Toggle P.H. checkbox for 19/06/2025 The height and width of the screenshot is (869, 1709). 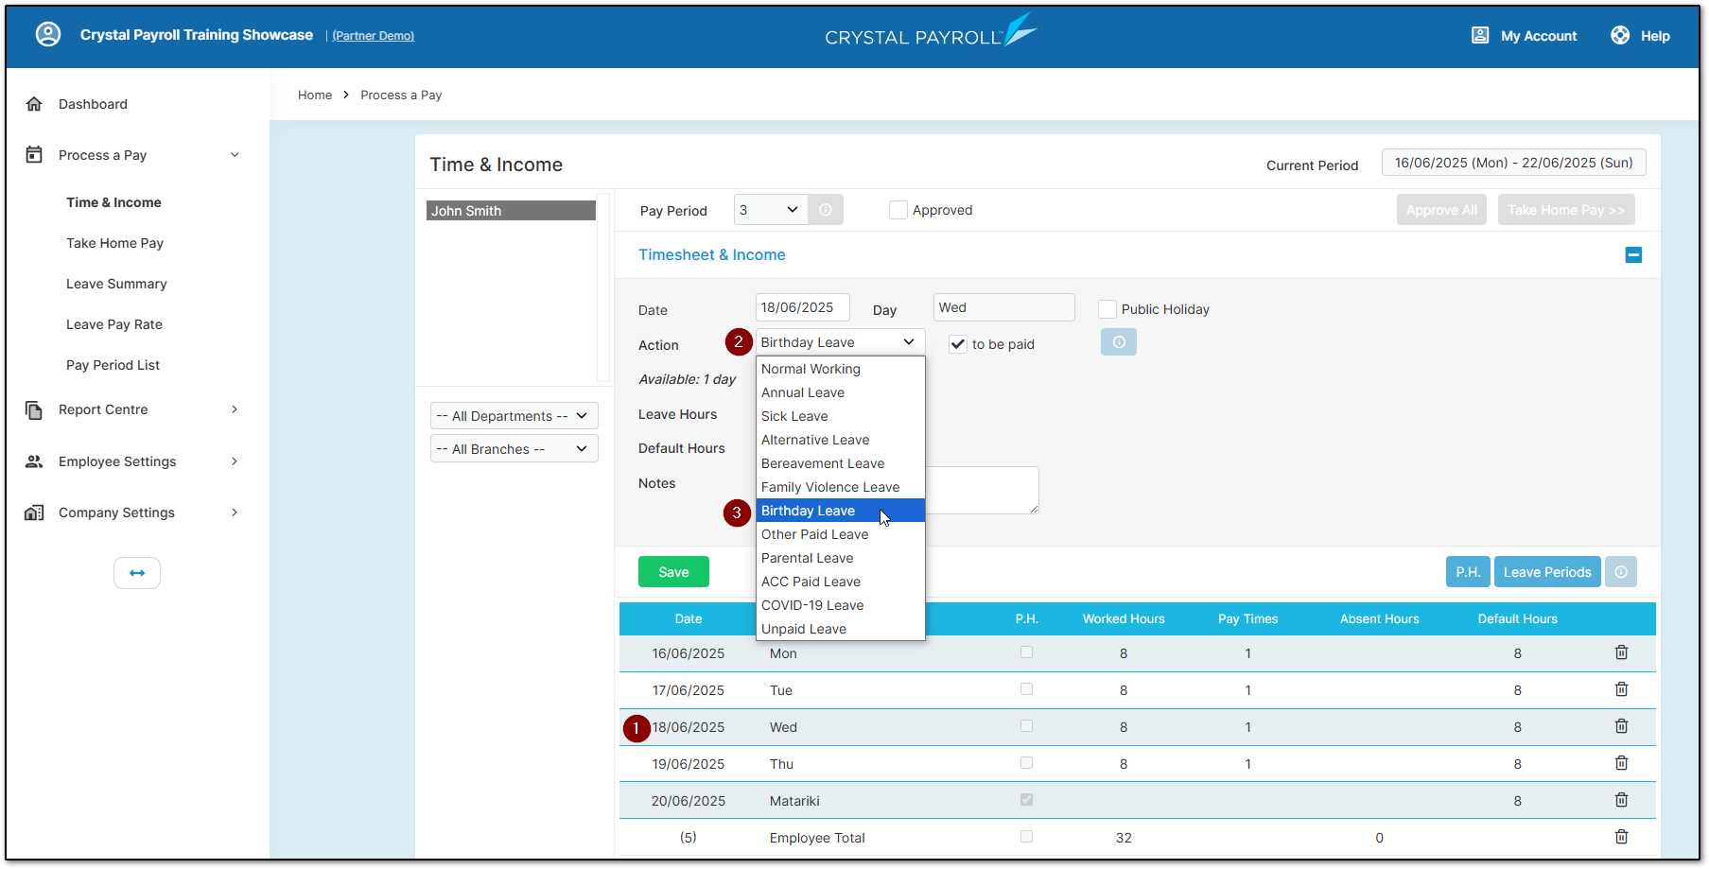1027,763
